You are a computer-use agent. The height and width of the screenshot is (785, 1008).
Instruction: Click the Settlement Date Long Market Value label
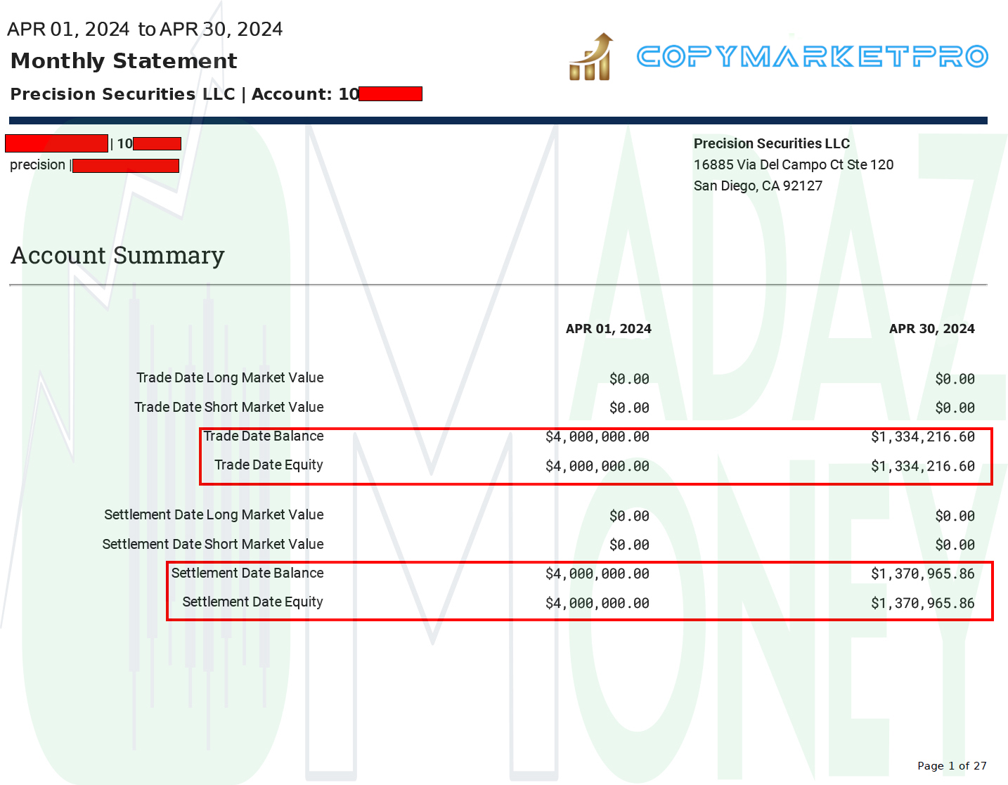214,515
